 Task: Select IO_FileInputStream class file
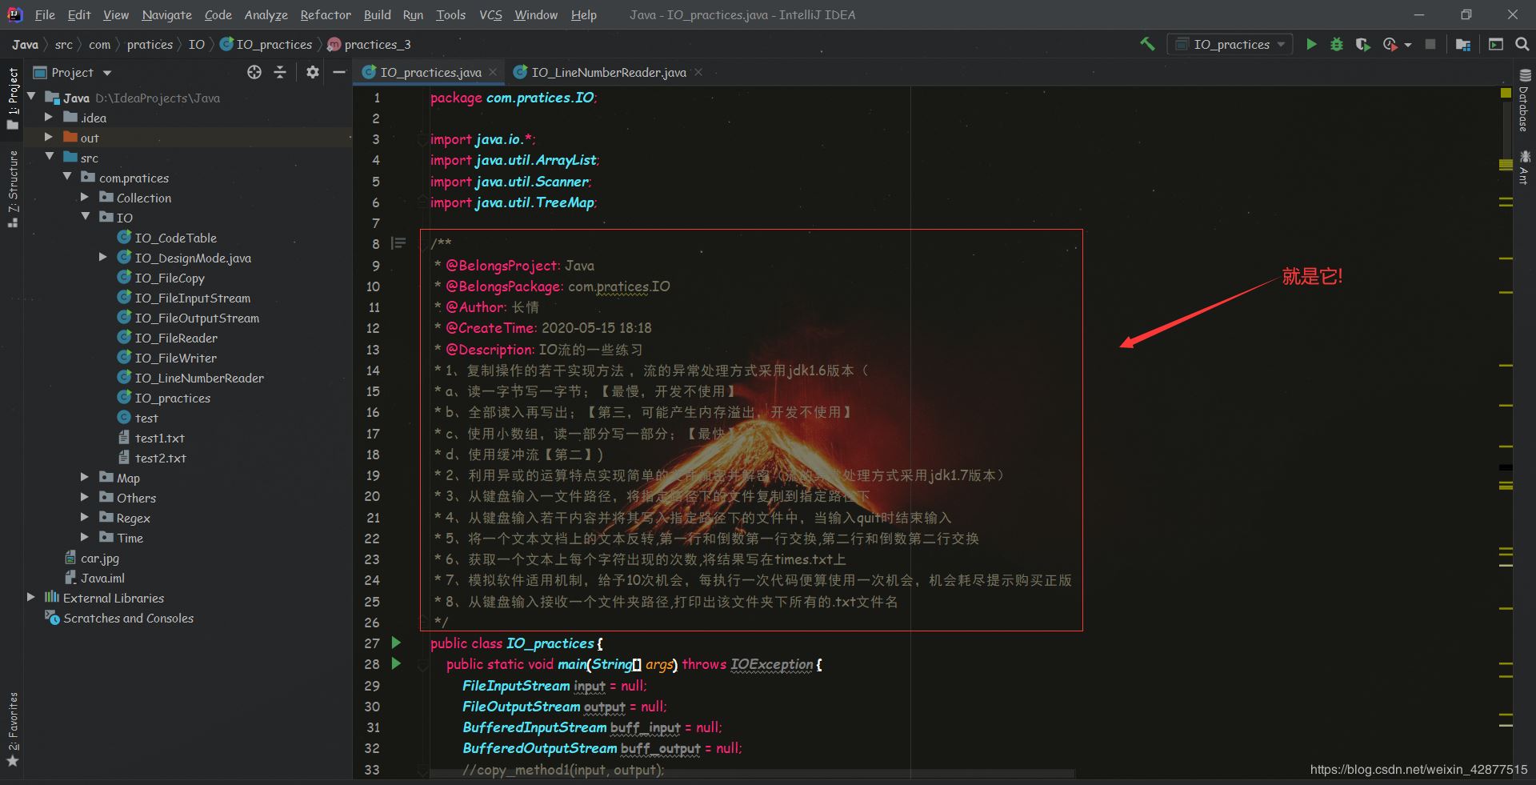pos(183,298)
